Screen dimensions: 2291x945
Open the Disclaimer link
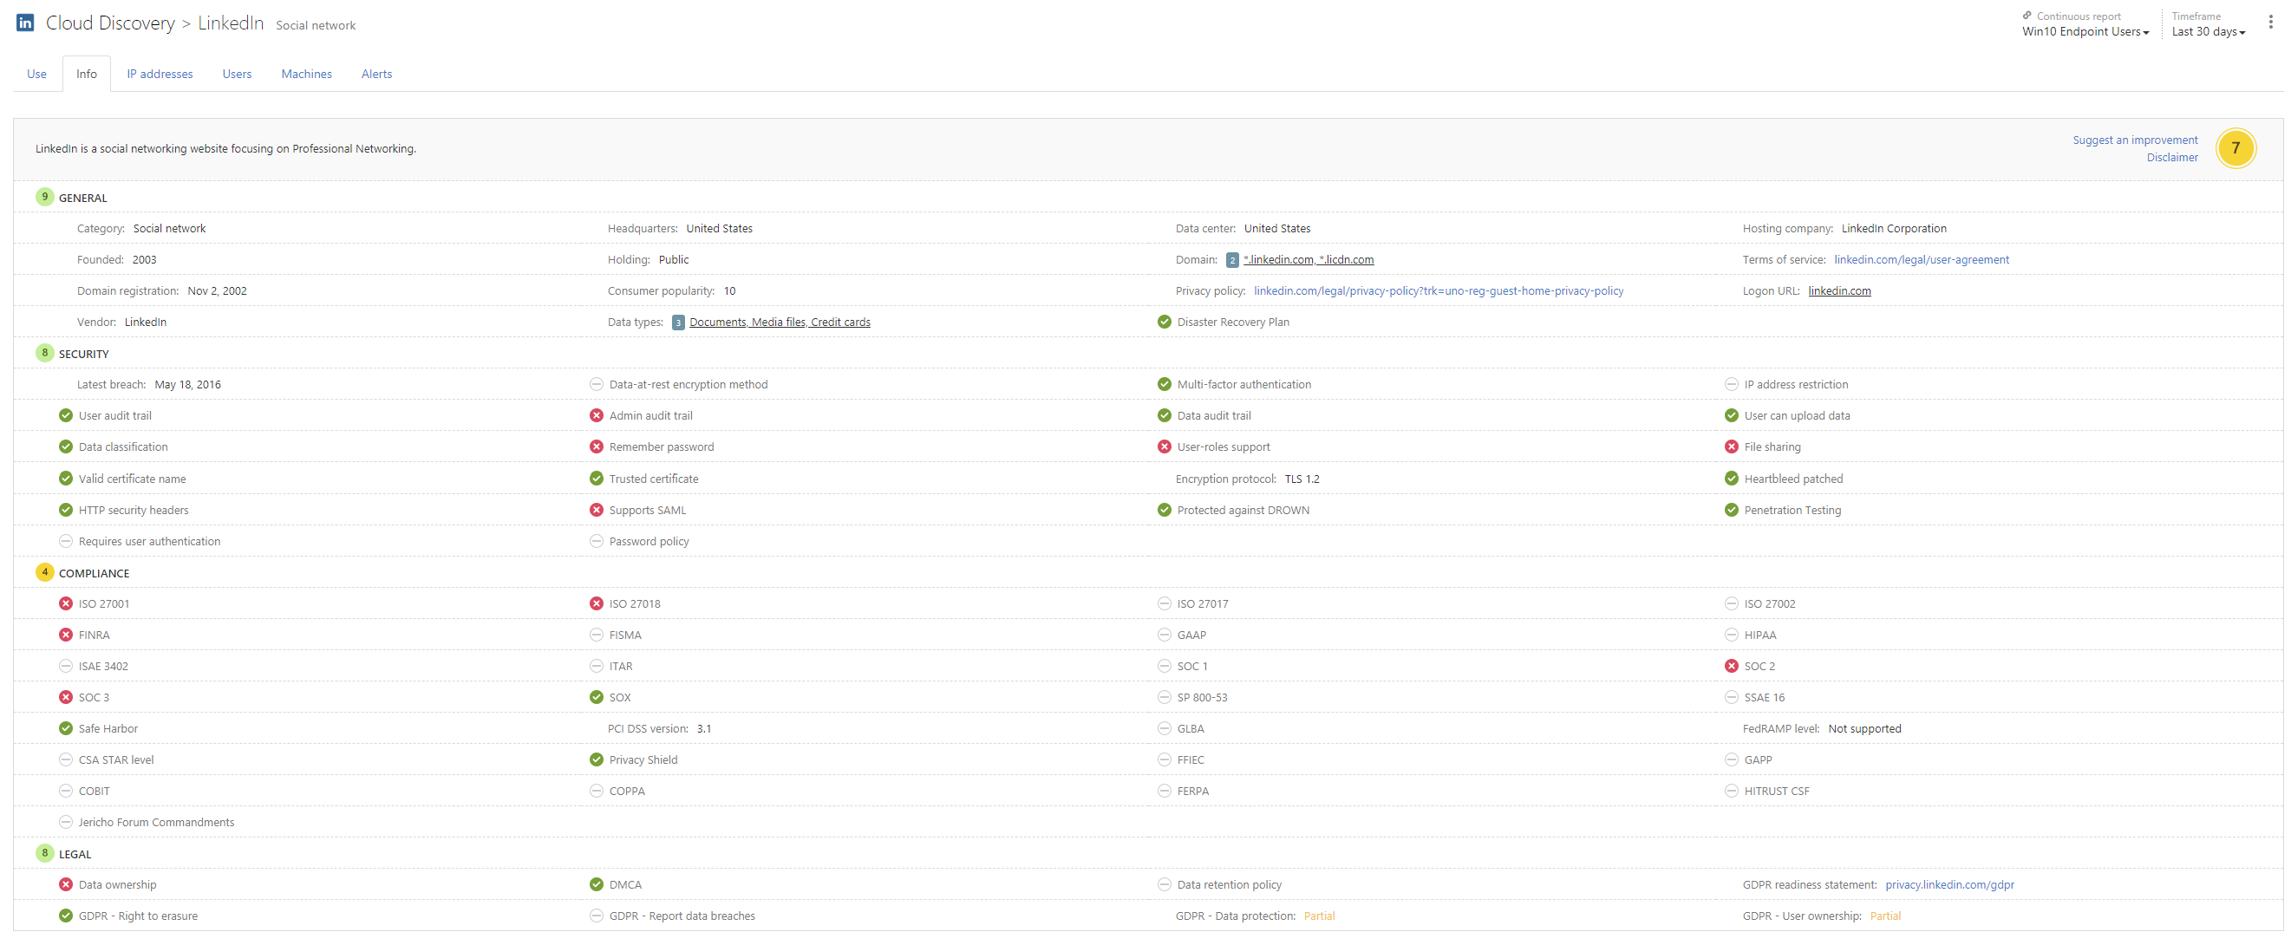(2172, 157)
